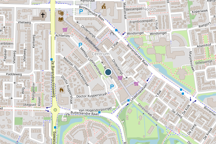216x144 pixels.
Task: Select the Dorpsstraat-oost street label
Action: [148, 112]
